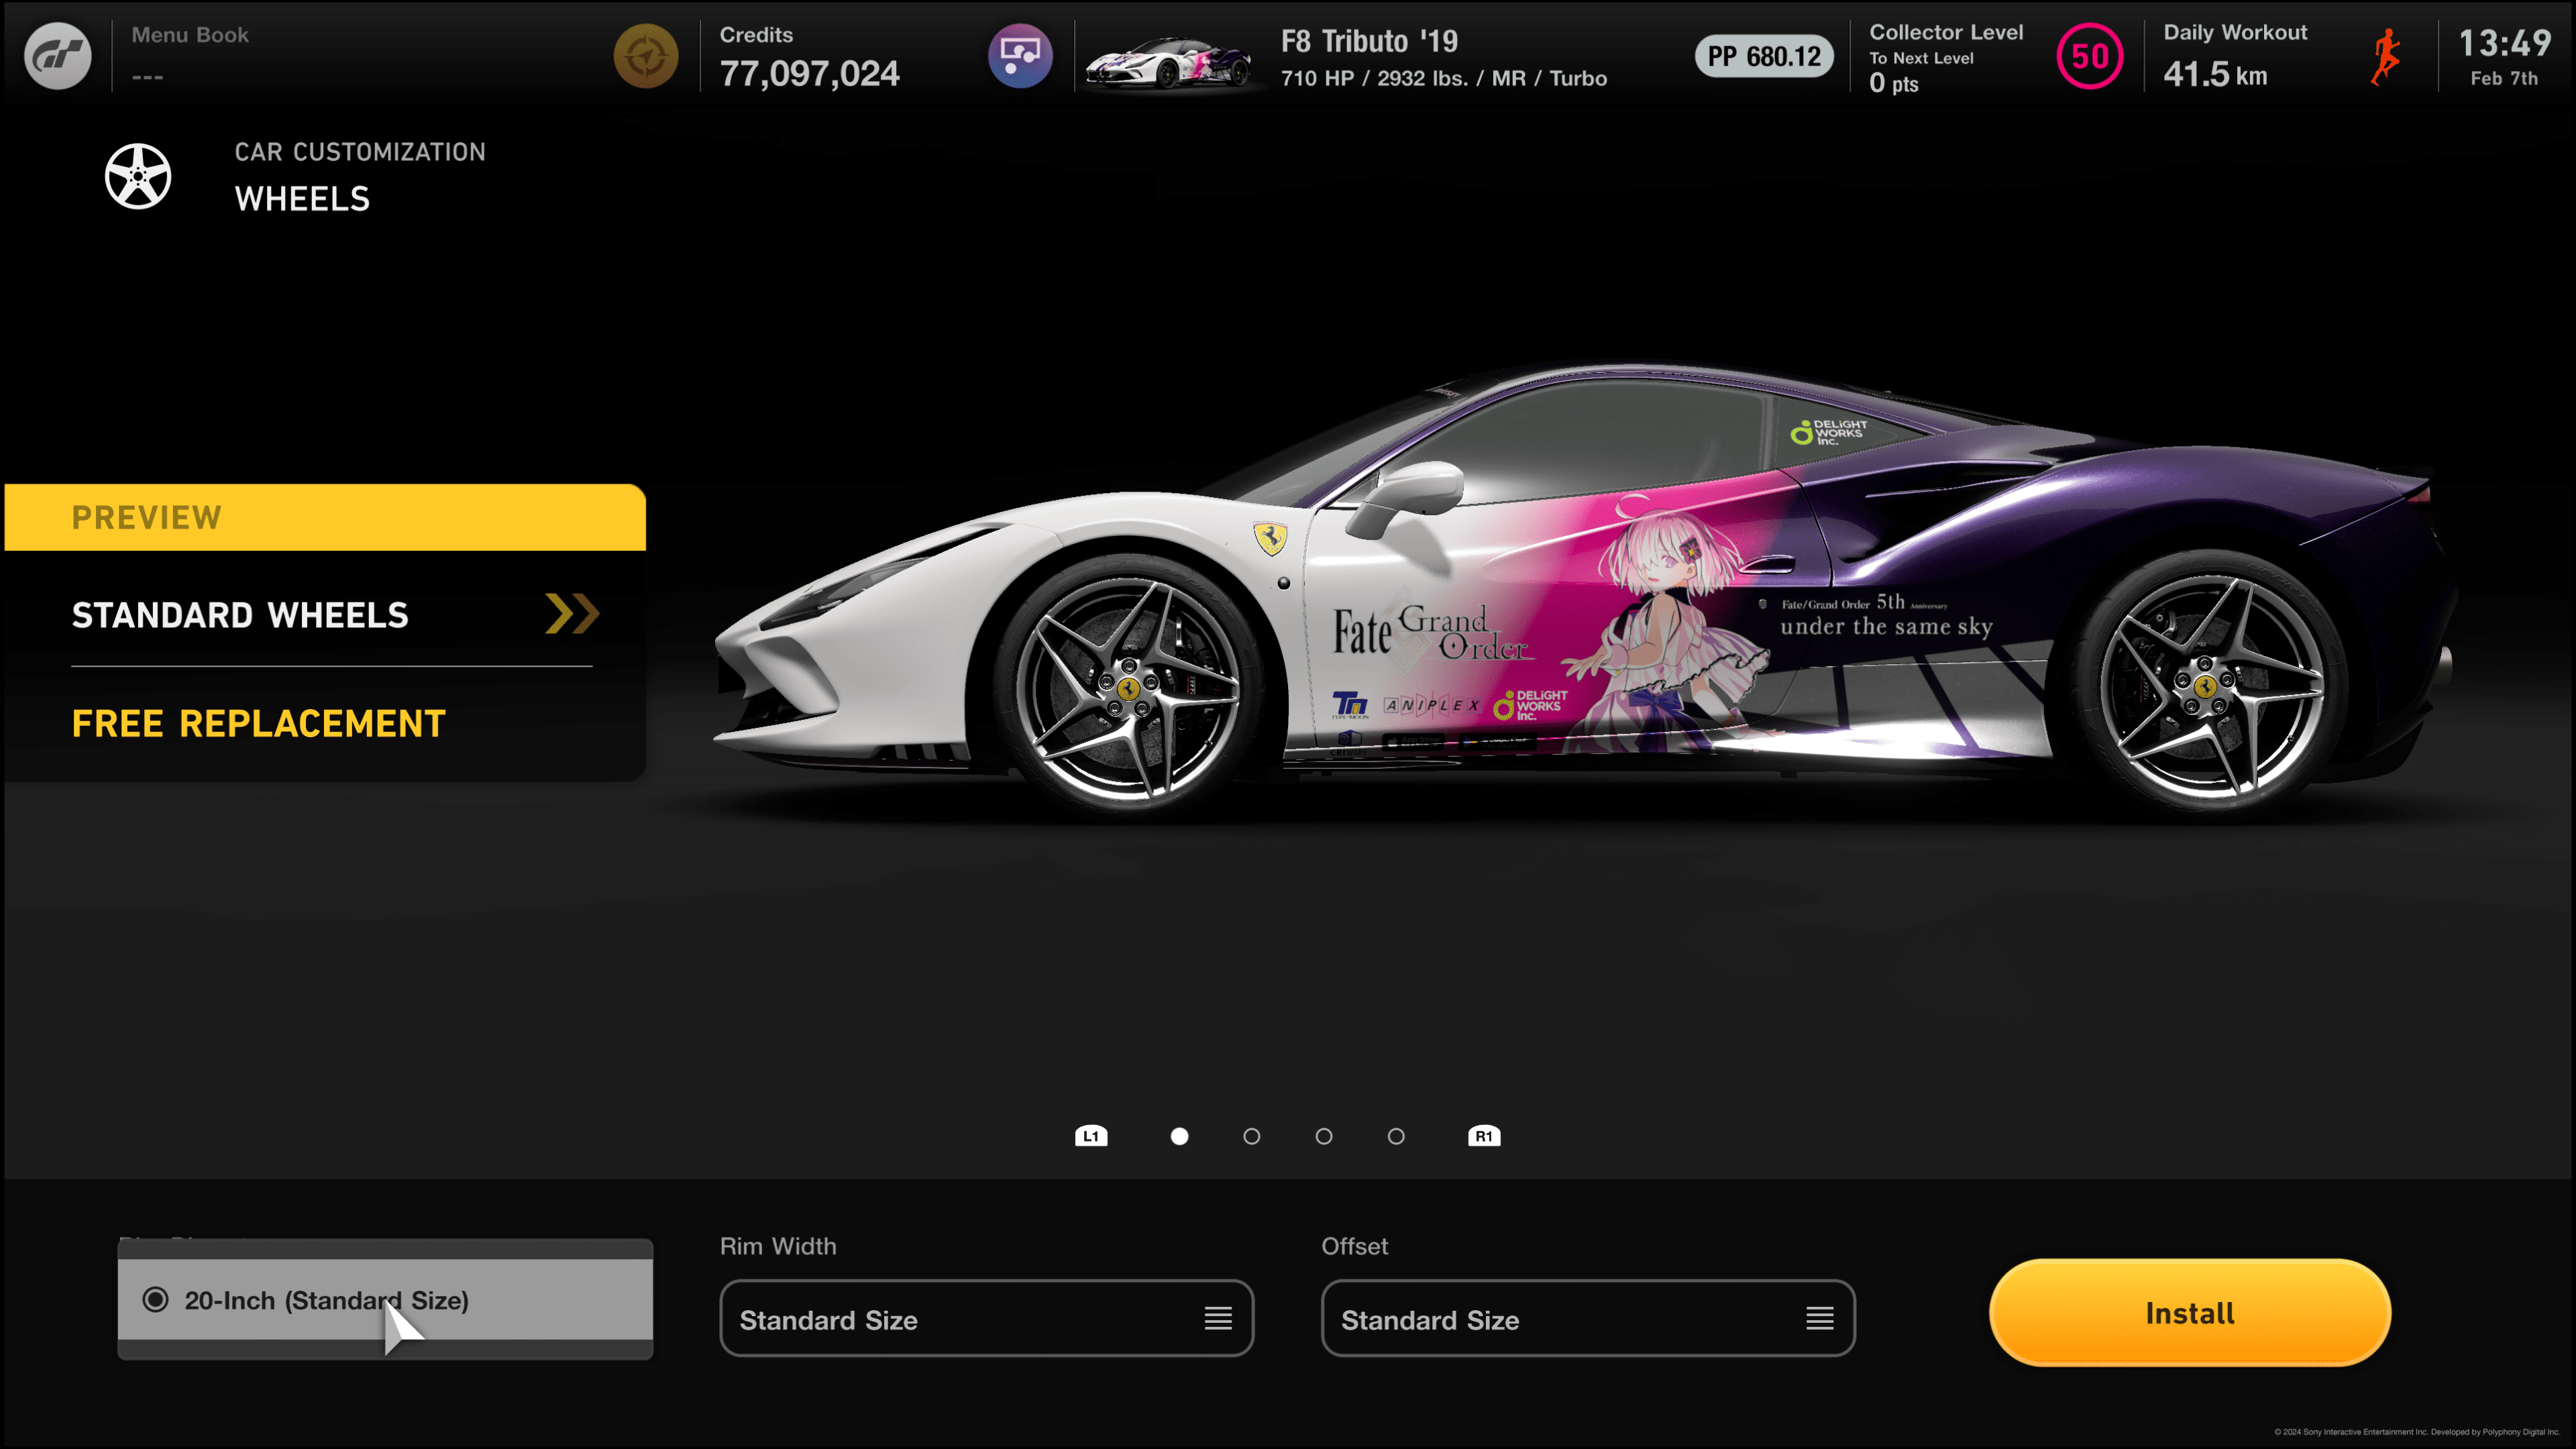
Task: Click the Daily Workout 41.5 km value
Action: [2215, 74]
